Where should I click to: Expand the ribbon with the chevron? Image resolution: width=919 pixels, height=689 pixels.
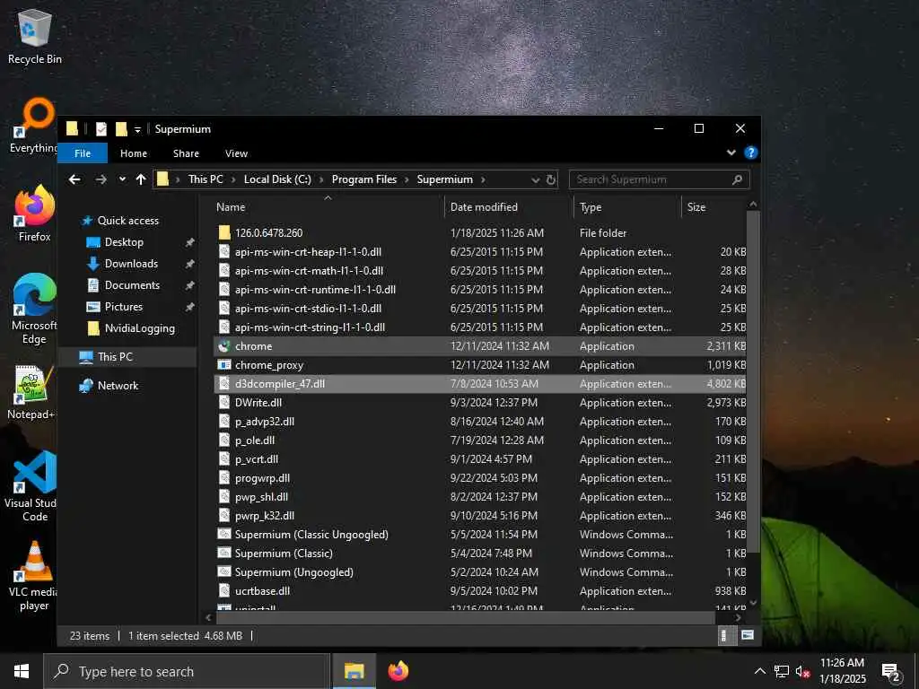(x=731, y=153)
